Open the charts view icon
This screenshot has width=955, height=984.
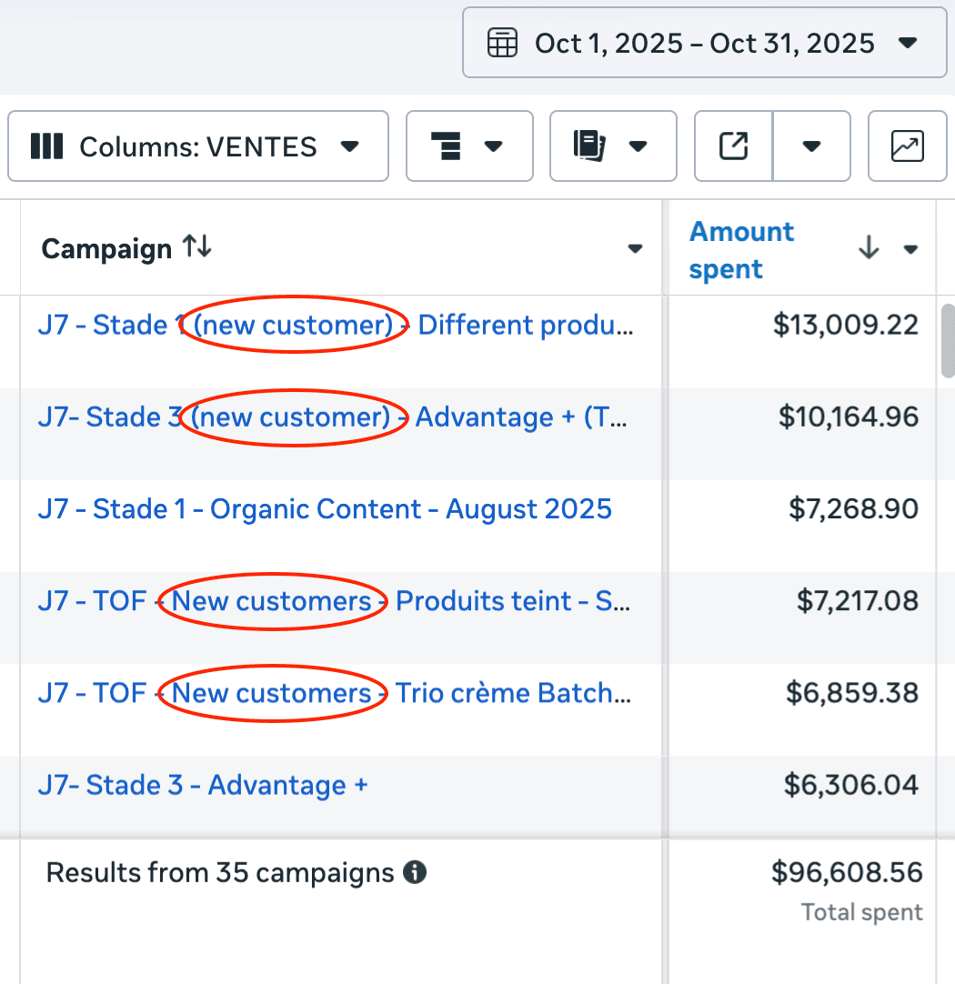tap(907, 146)
